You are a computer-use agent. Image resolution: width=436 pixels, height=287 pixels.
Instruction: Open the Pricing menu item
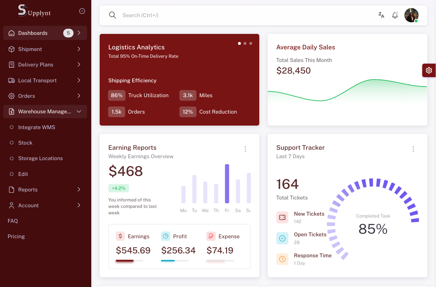coord(45,236)
